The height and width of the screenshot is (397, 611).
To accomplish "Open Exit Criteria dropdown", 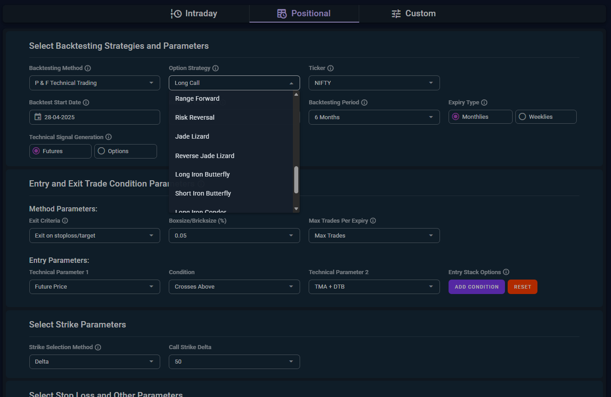I will (x=94, y=236).
